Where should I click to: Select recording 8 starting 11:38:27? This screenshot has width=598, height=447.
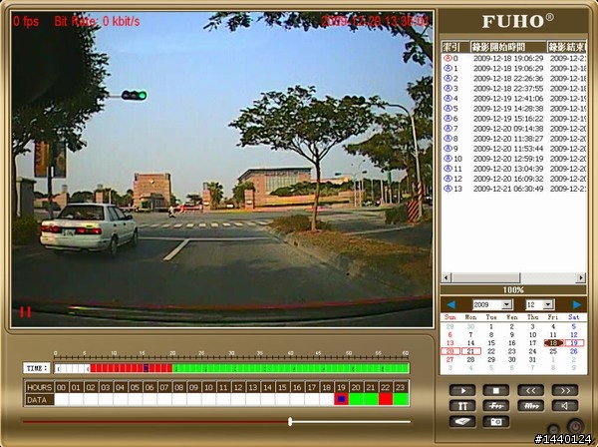pos(514,138)
